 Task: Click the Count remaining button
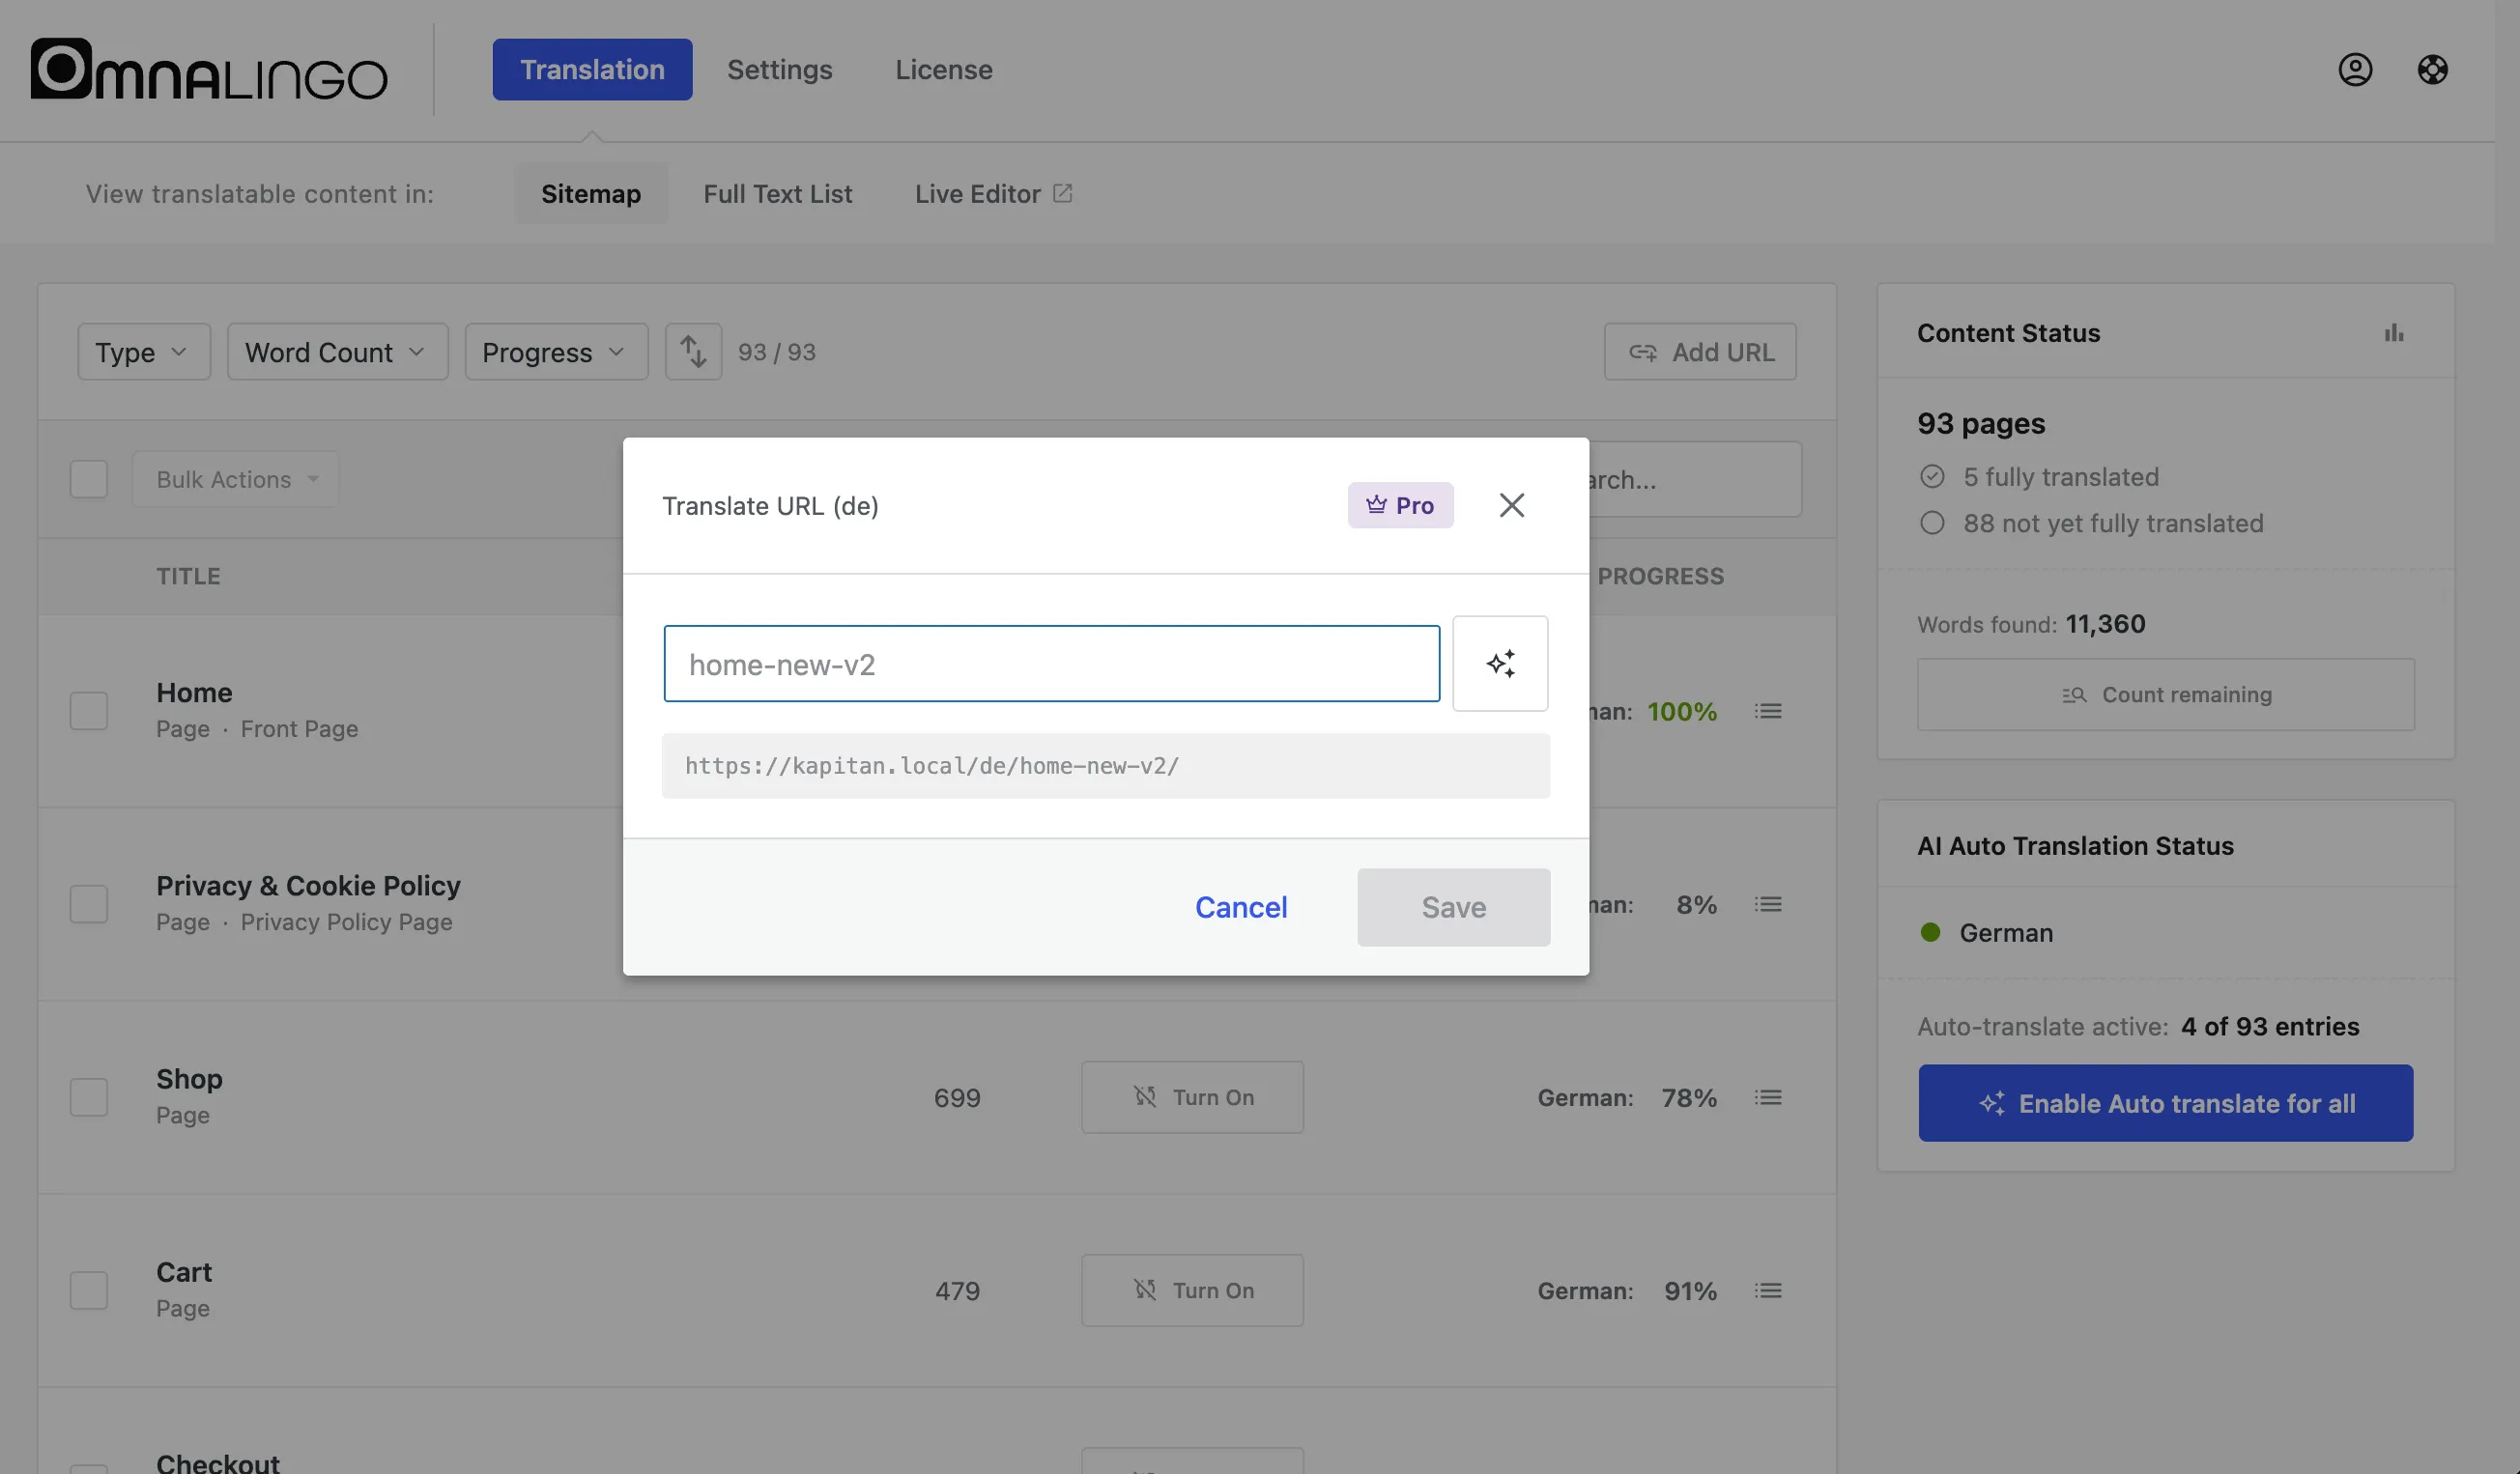click(x=2165, y=694)
